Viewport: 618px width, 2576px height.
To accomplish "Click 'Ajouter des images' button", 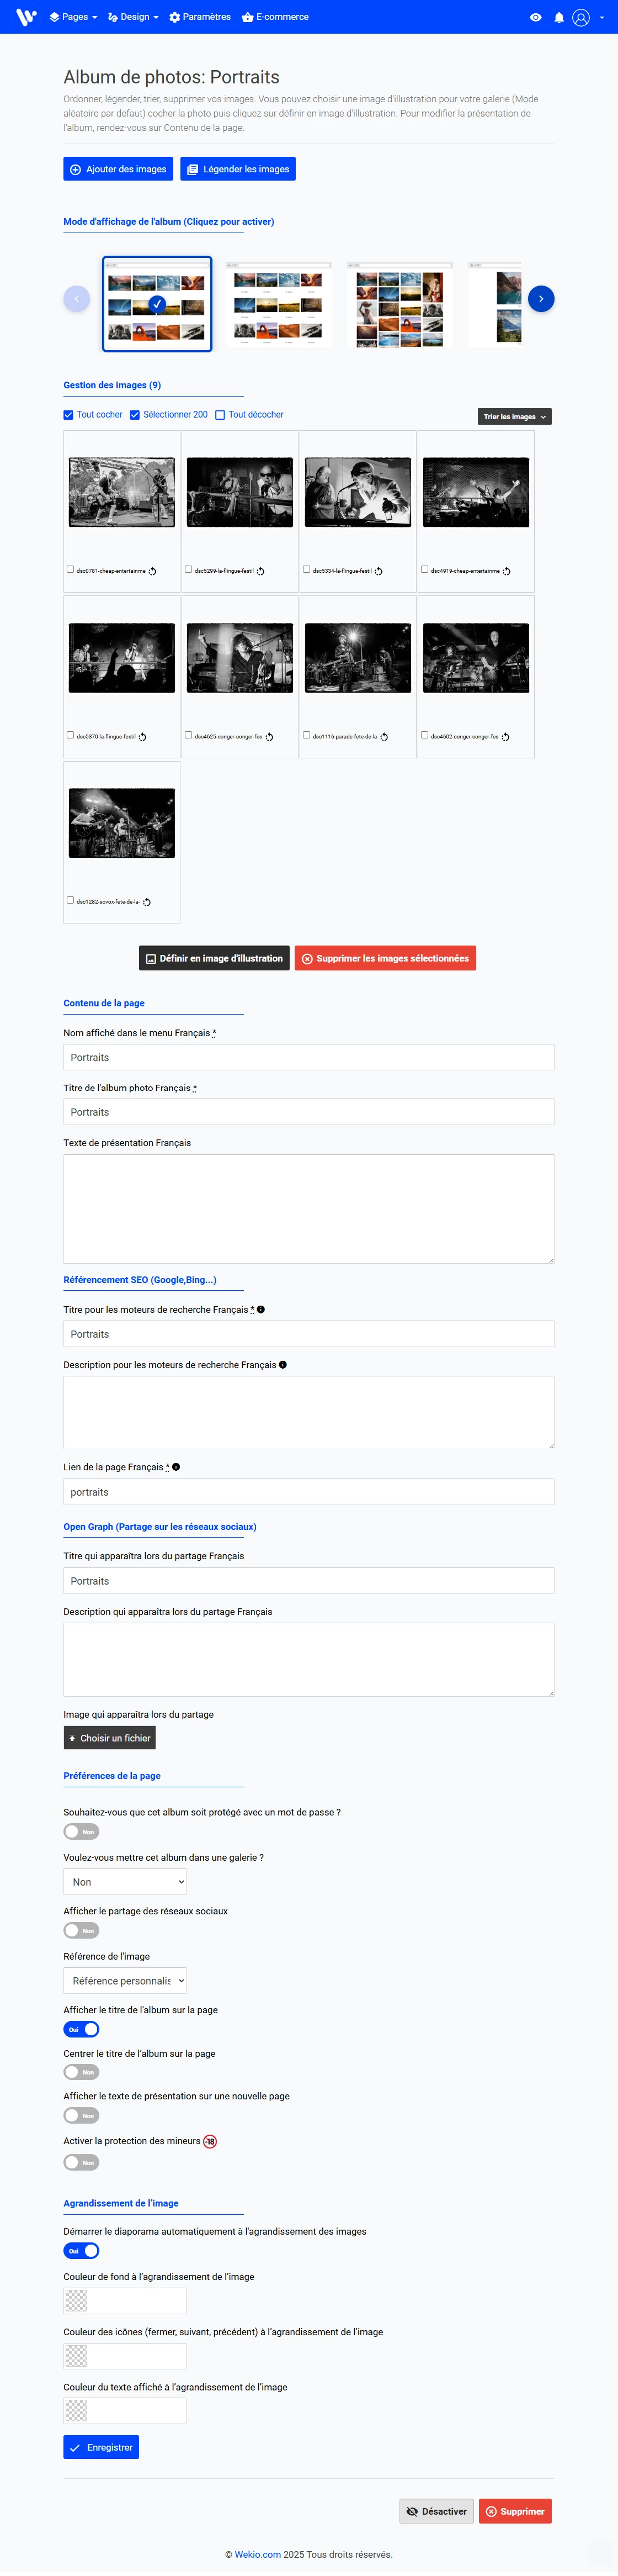I will 118,169.
